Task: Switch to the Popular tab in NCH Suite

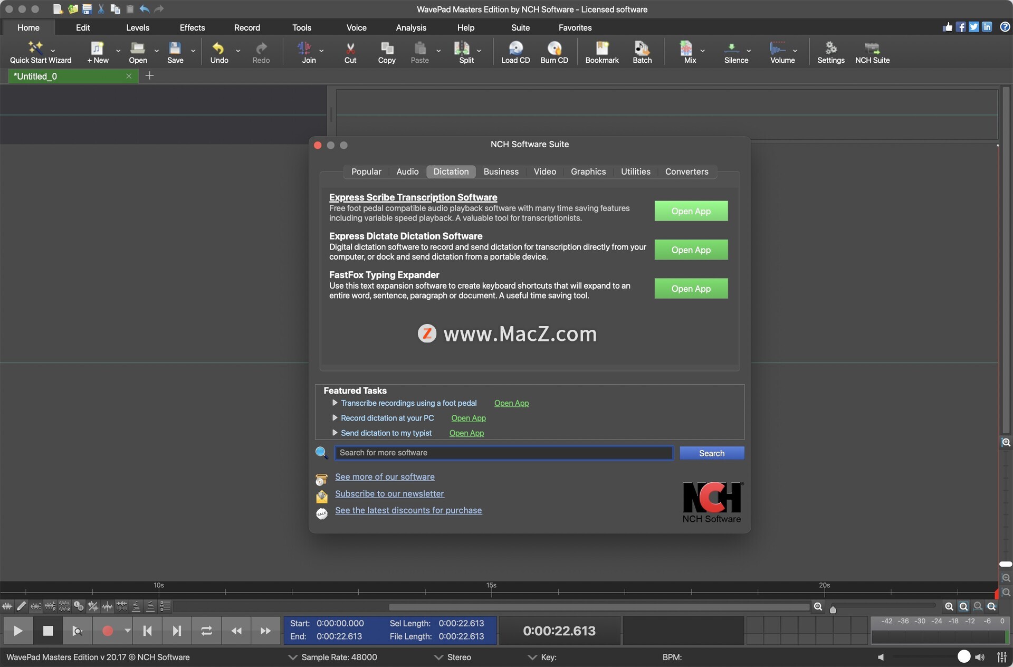Action: tap(366, 171)
